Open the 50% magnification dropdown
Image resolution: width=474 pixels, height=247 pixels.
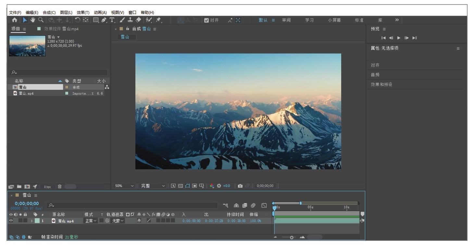pyautogui.click(x=124, y=186)
